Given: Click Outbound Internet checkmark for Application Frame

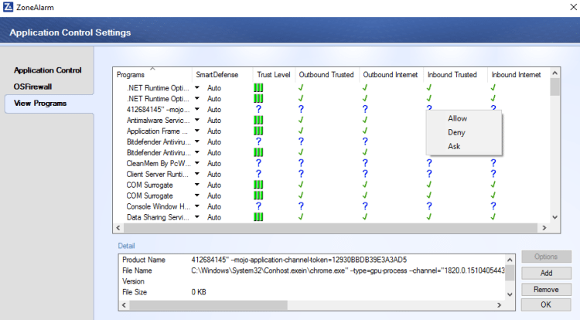Looking at the screenshot, I should pyautogui.click(x=365, y=131).
